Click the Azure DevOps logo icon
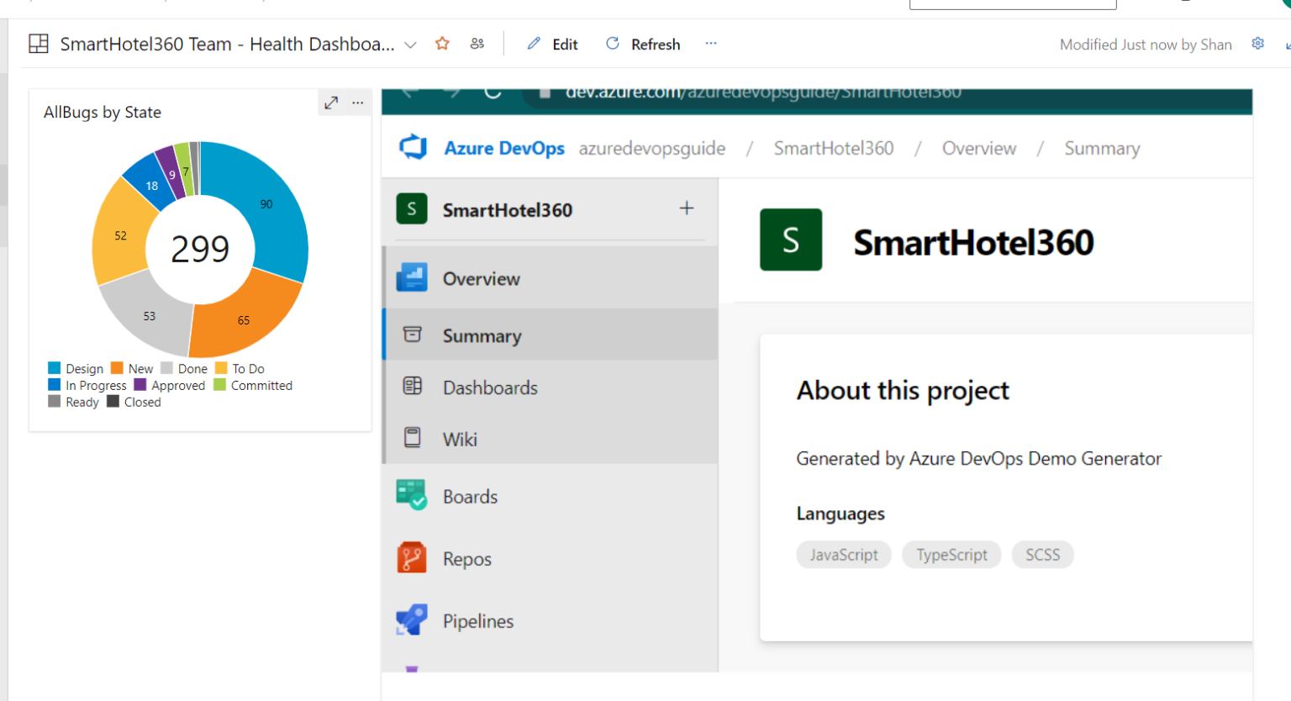Screen dimensions: 1291x701 point(413,148)
